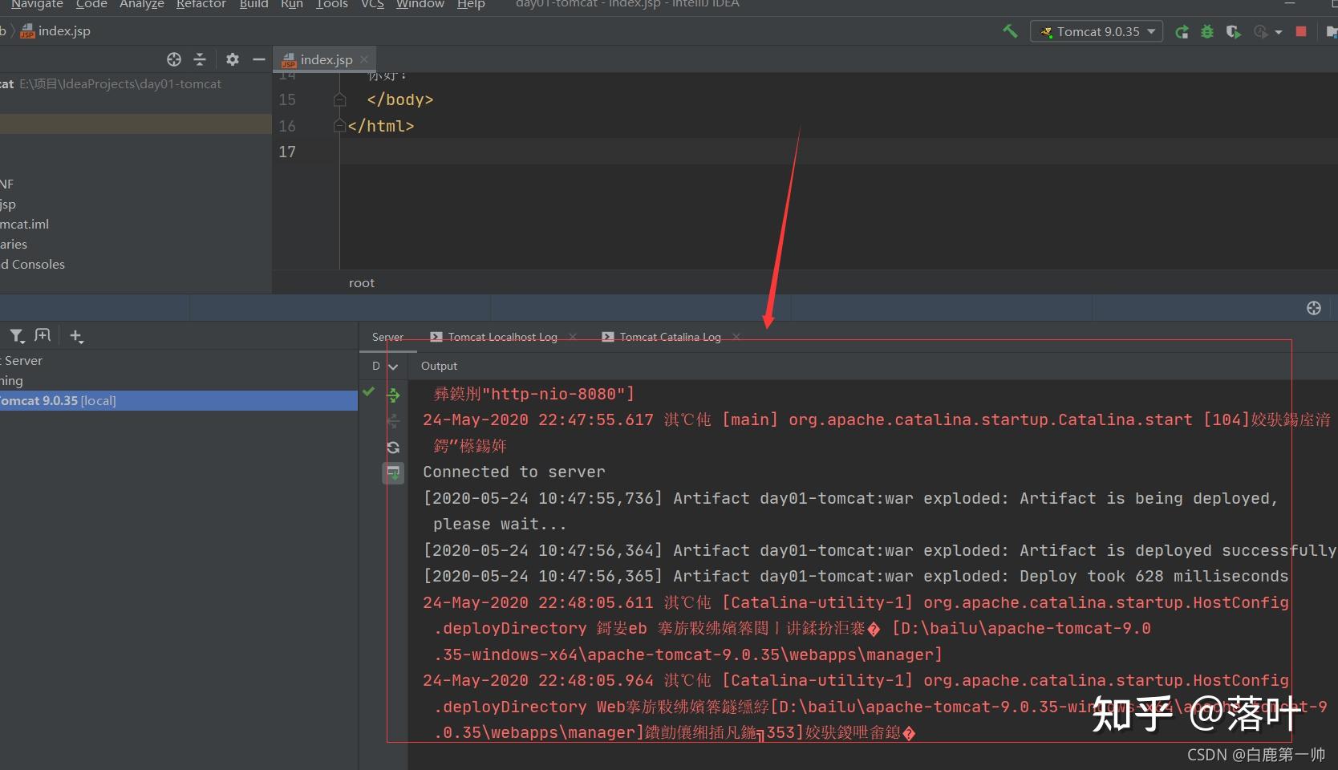Click the tomcat.iml file in the project tree
The height and width of the screenshot is (770, 1338).
click(25, 224)
